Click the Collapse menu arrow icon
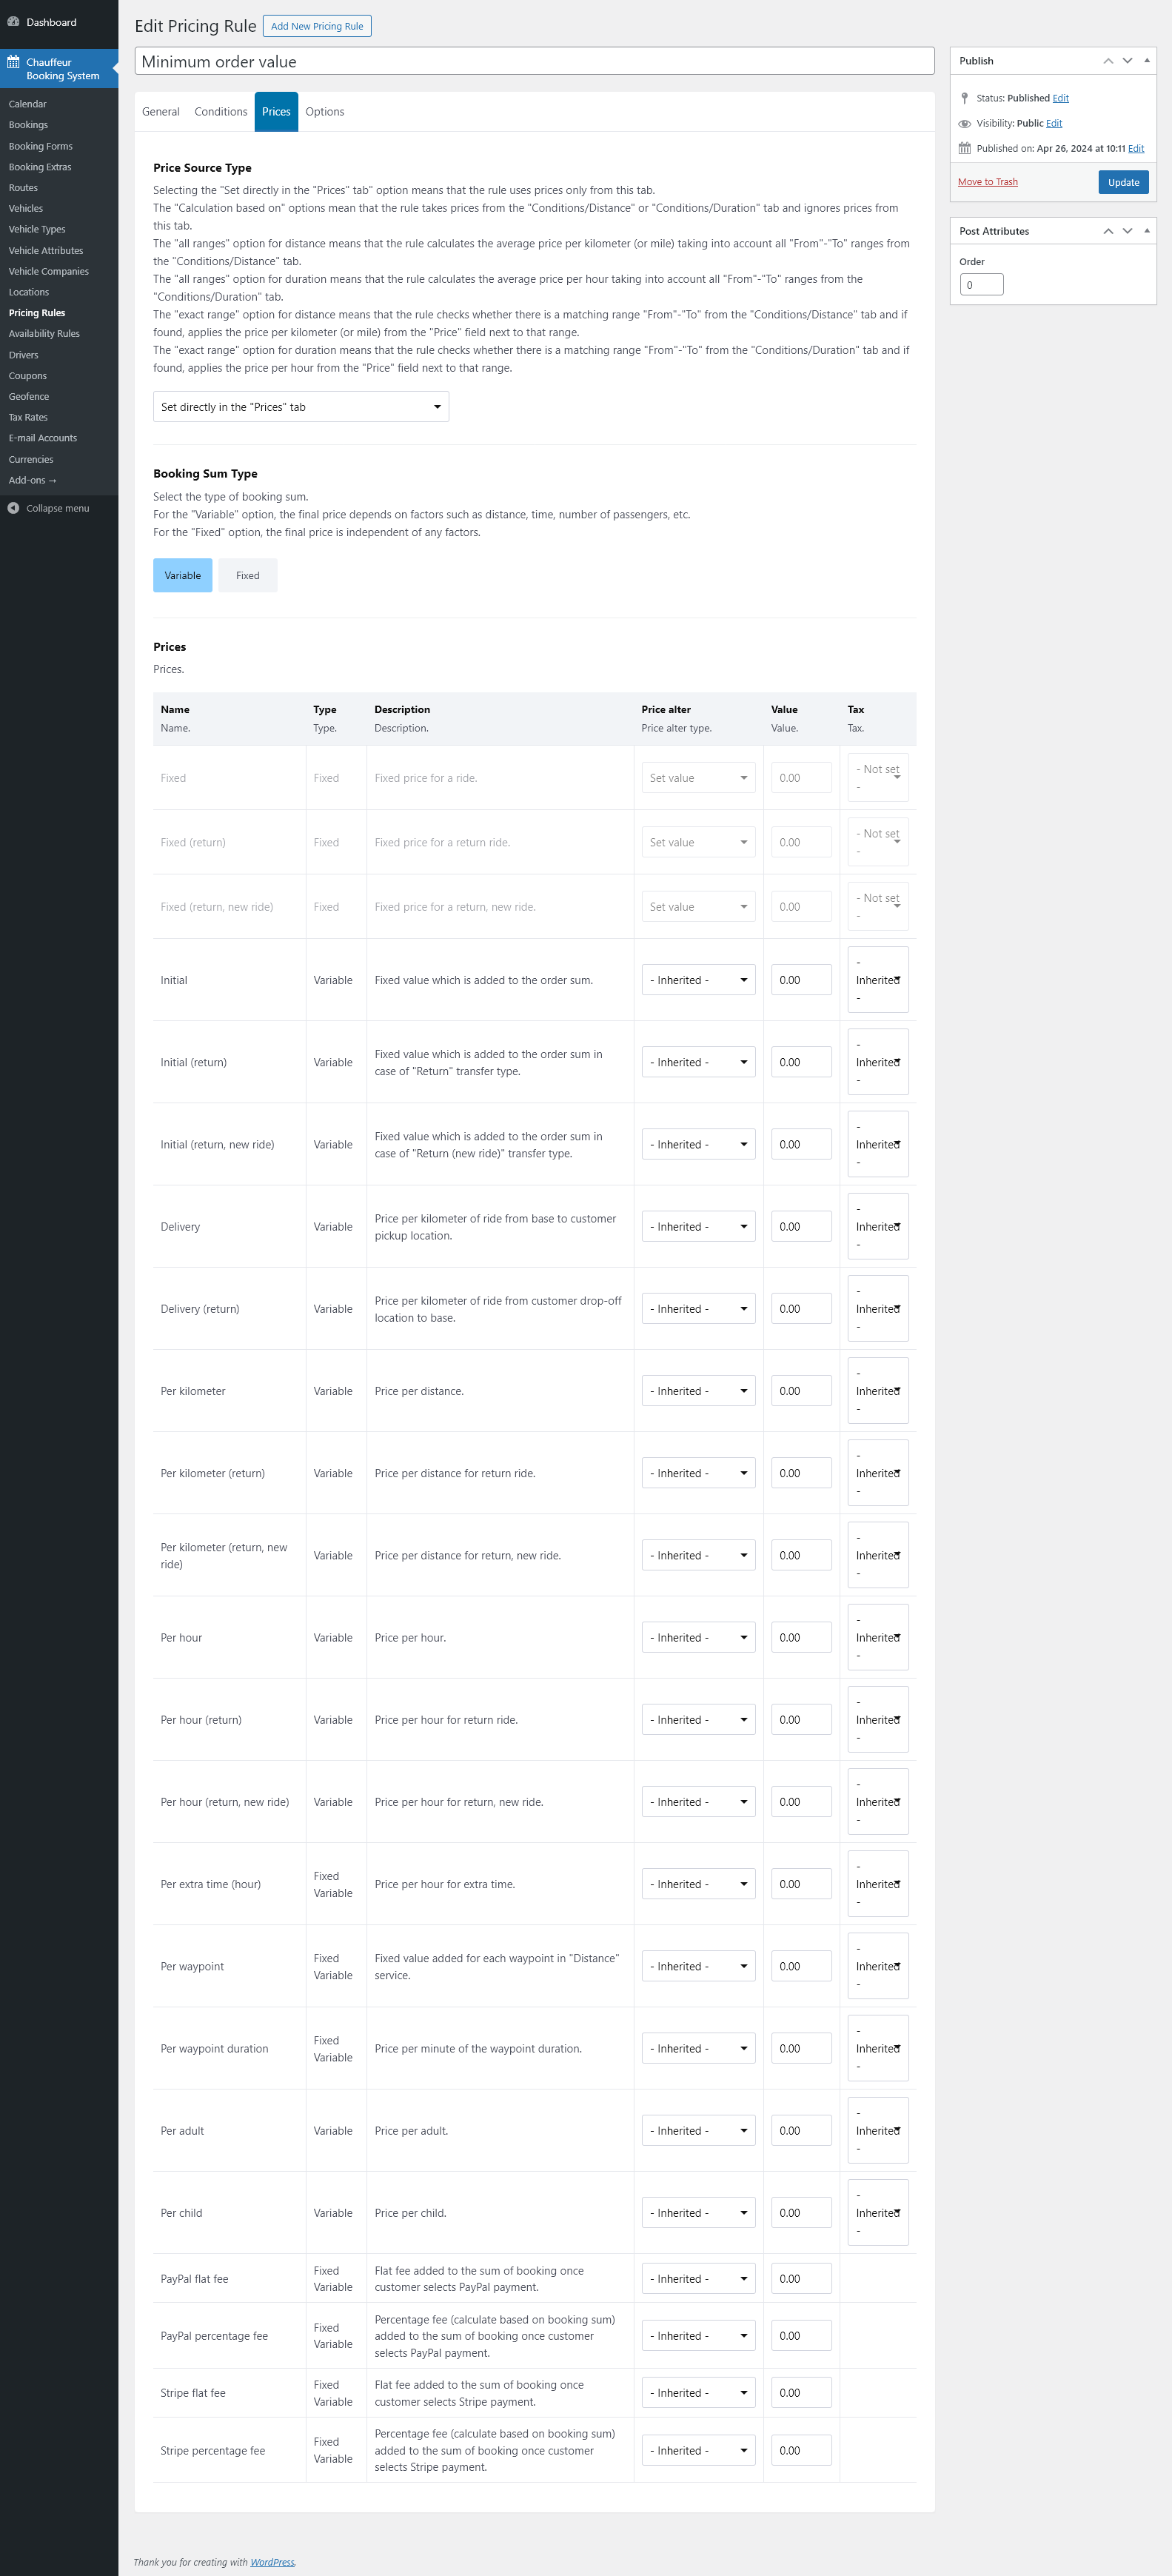Viewport: 1172px width, 2576px height. 13,508
